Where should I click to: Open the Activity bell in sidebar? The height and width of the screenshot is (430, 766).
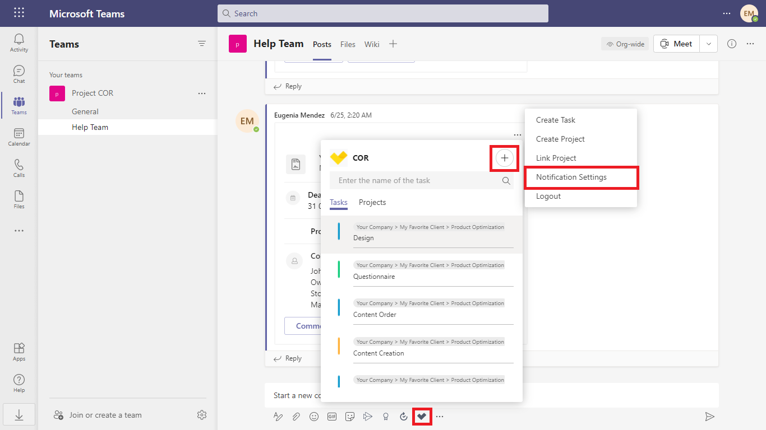pos(19,43)
